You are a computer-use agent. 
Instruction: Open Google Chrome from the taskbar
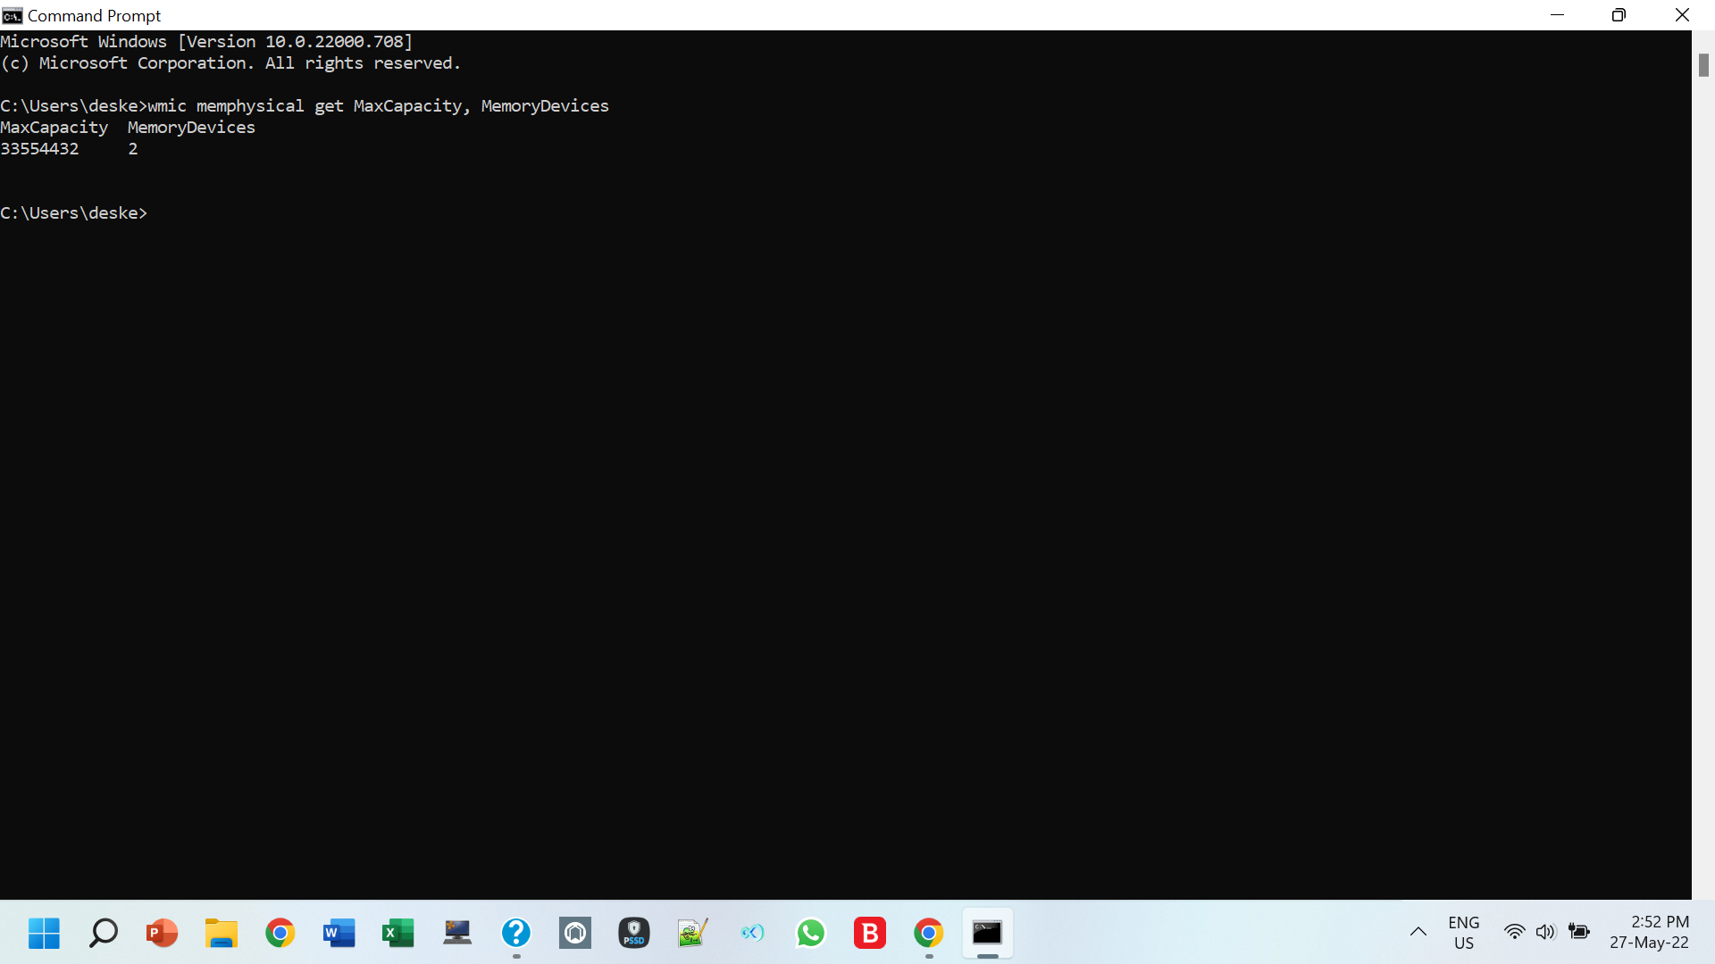point(280,933)
